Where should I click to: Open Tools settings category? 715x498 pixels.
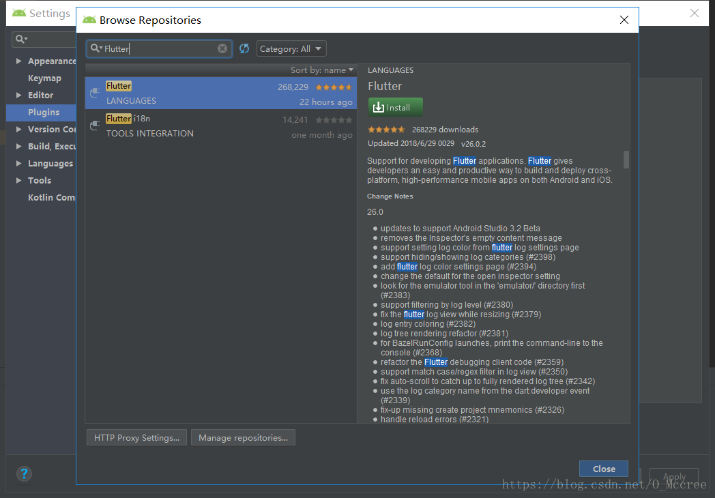(x=40, y=180)
